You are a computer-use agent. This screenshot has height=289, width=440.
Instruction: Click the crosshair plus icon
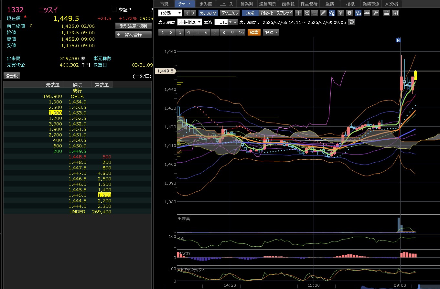[x=298, y=13]
